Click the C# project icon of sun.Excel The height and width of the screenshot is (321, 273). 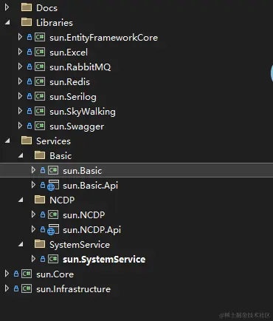pos(40,52)
